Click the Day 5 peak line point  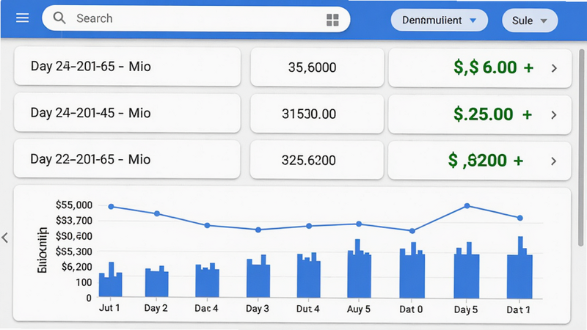point(467,206)
